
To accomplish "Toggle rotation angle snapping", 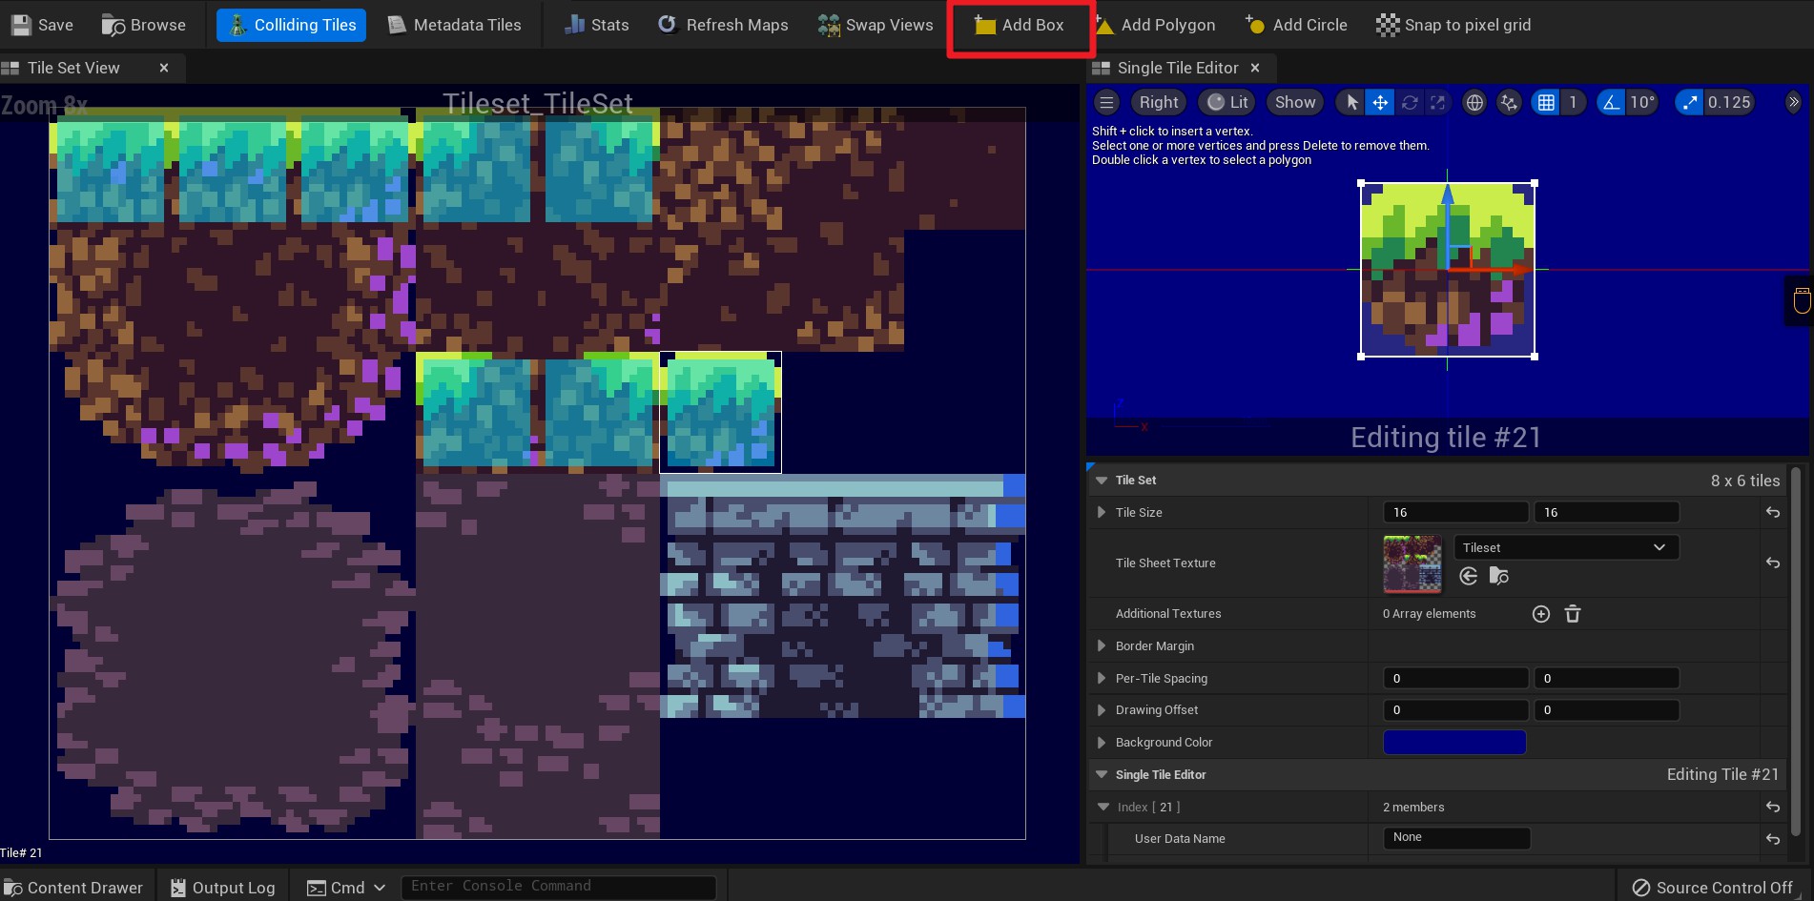I will click(x=1611, y=102).
